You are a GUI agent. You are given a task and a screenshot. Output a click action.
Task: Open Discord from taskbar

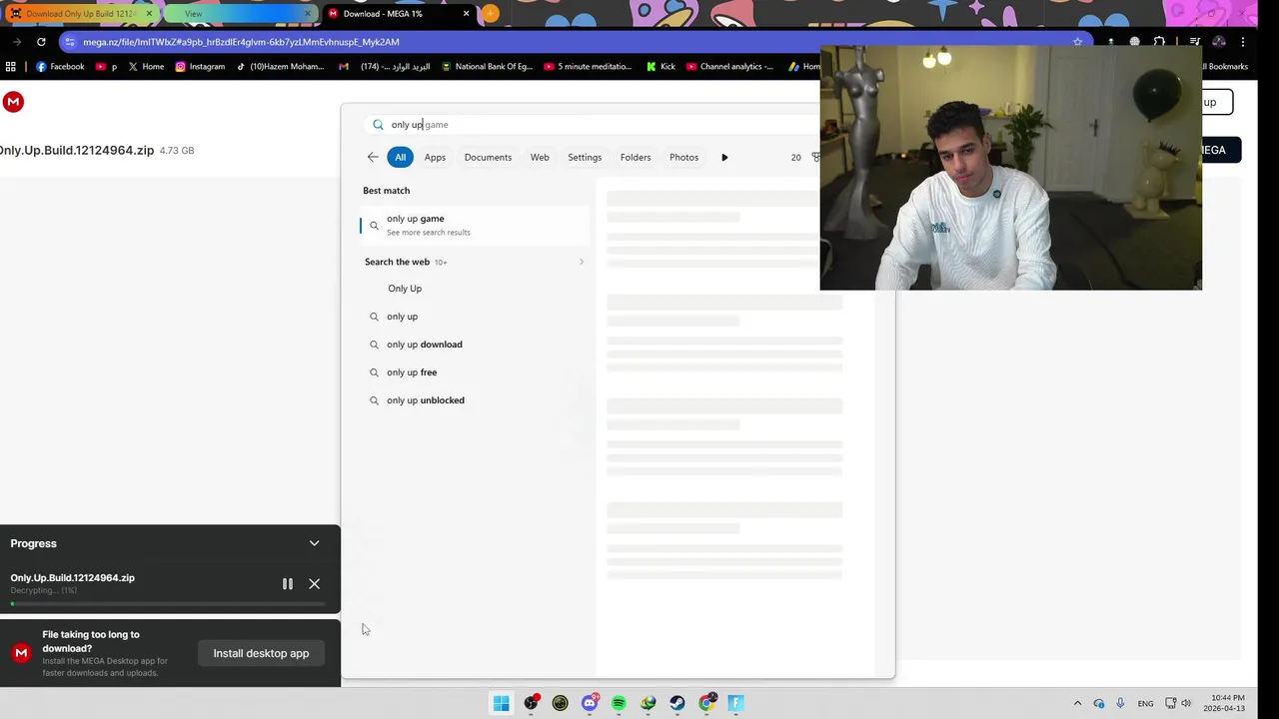click(x=590, y=703)
